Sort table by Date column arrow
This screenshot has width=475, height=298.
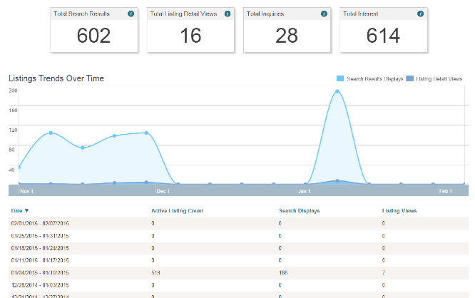pyautogui.click(x=26, y=211)
